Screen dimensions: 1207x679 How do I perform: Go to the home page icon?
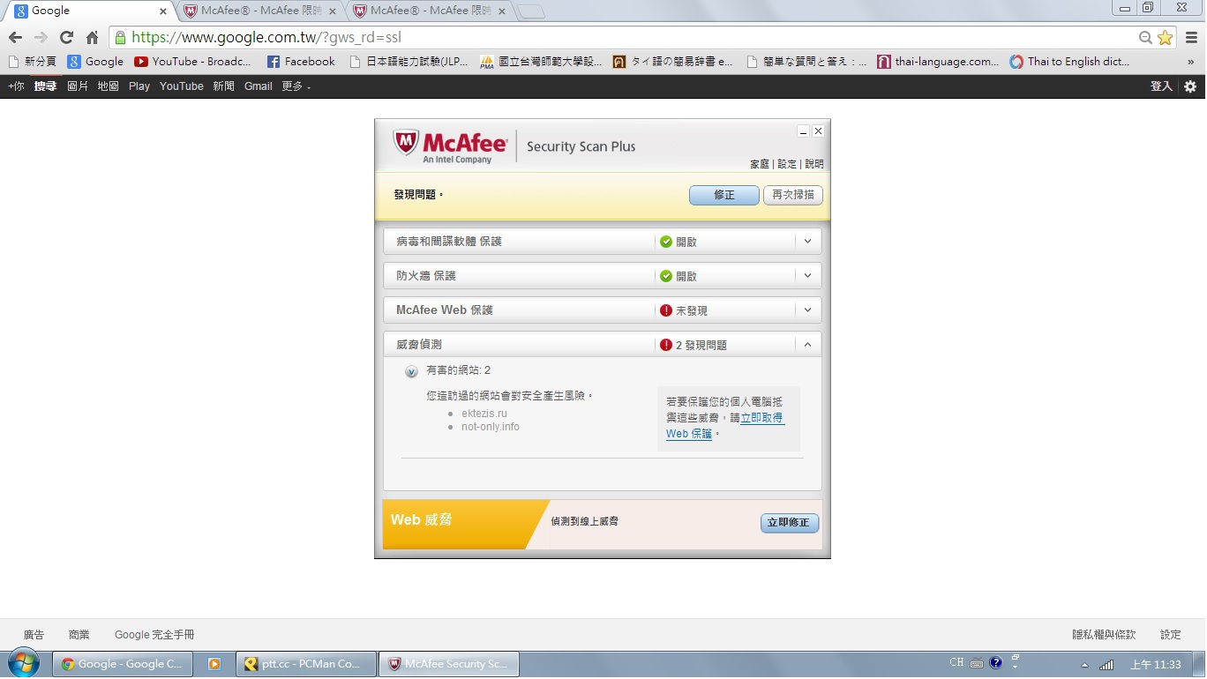pyautogui.click(x=92, y=37)
